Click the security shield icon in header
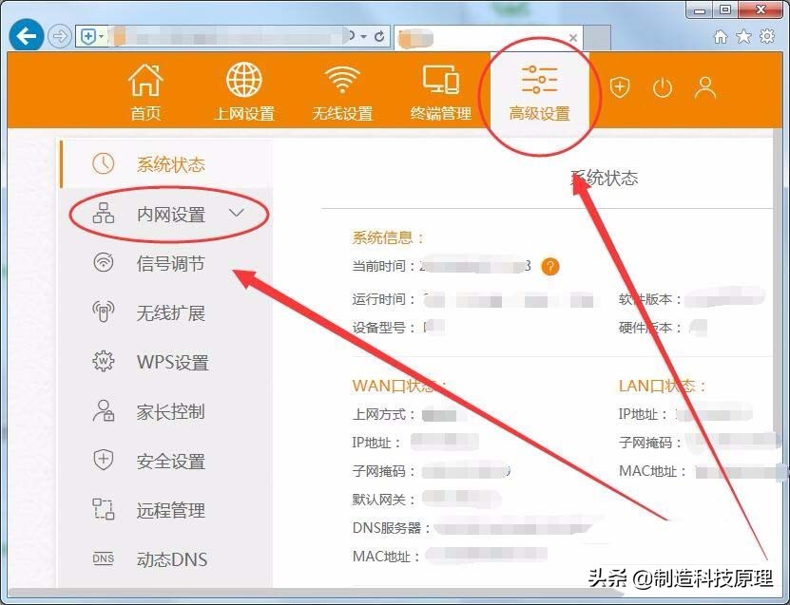Image resolution: width=790 pixels, height=605 pixels. pyautogui.click(x=619, y=87)
